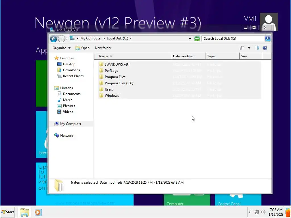This screenshot has width=291, height=218.
Task: Select My Computer in navigation pane
Action: 71,124
